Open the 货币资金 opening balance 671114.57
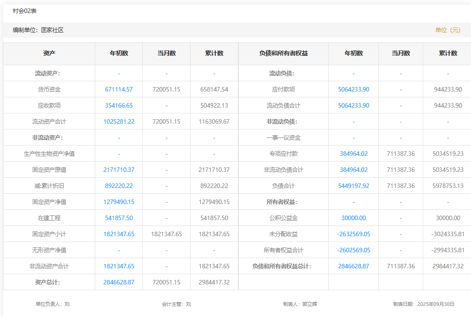The height and width of the screenshot is (317, 471). pos(119,89)
